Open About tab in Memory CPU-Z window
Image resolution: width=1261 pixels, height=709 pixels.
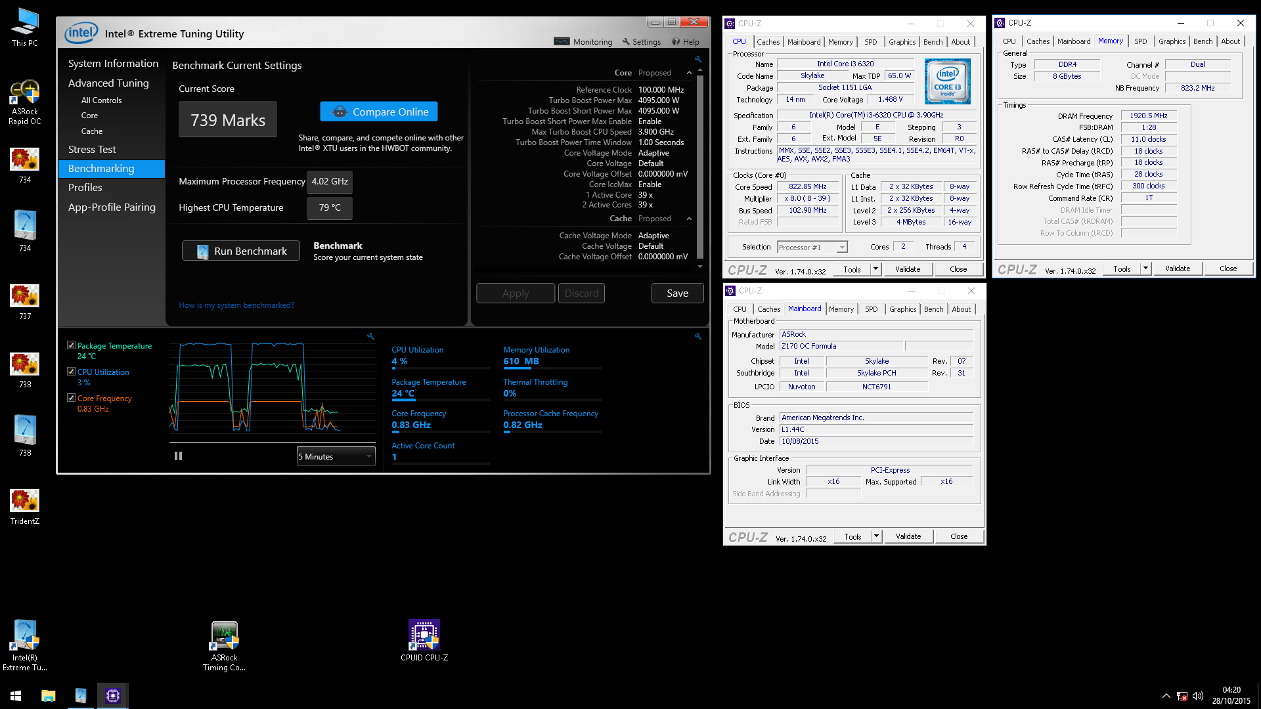(1230, 41)
